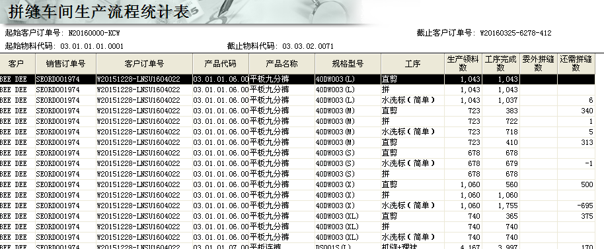The width and height of the screenshot is (604, 249).
Task: Click the 委外拼缝数 column header
Action: click(x=539, y=64)
